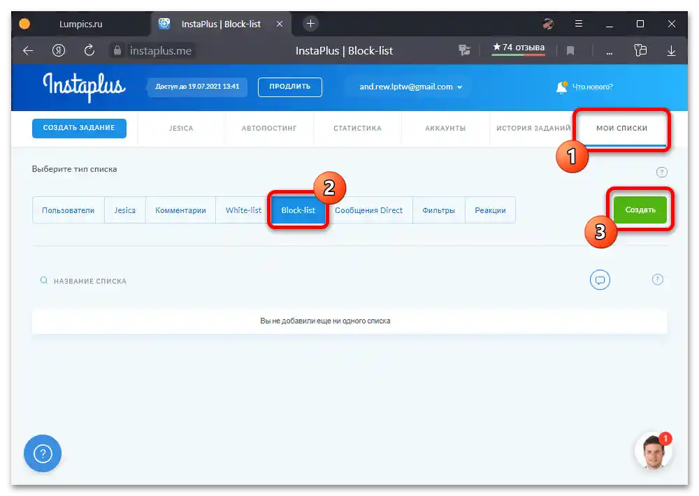Viewport: 699px width, 496px height.
Task: Select the InstaPlus | Block-list browser tab
Action: pyautogui.click(x=221, y=24)
